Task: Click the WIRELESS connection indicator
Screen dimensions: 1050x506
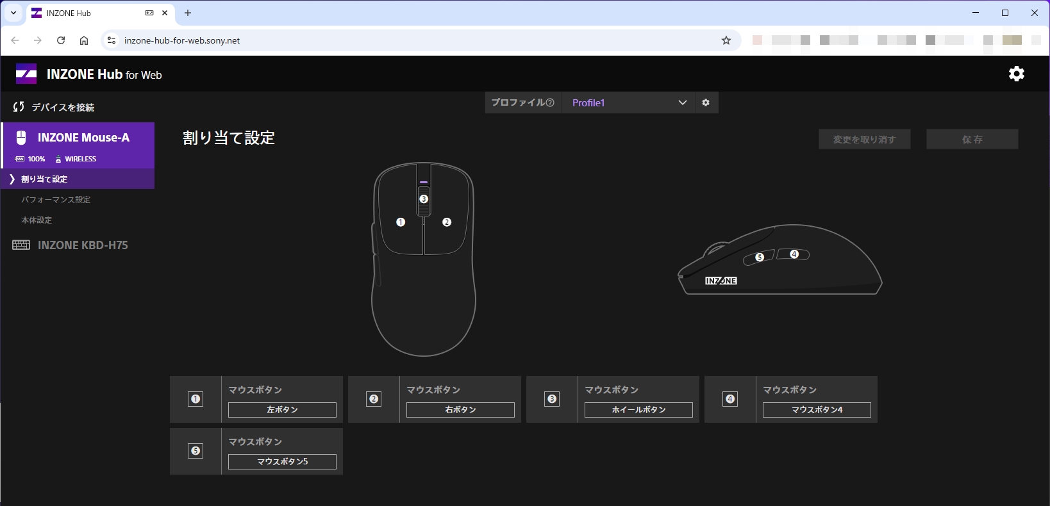Action: point(76,159)
